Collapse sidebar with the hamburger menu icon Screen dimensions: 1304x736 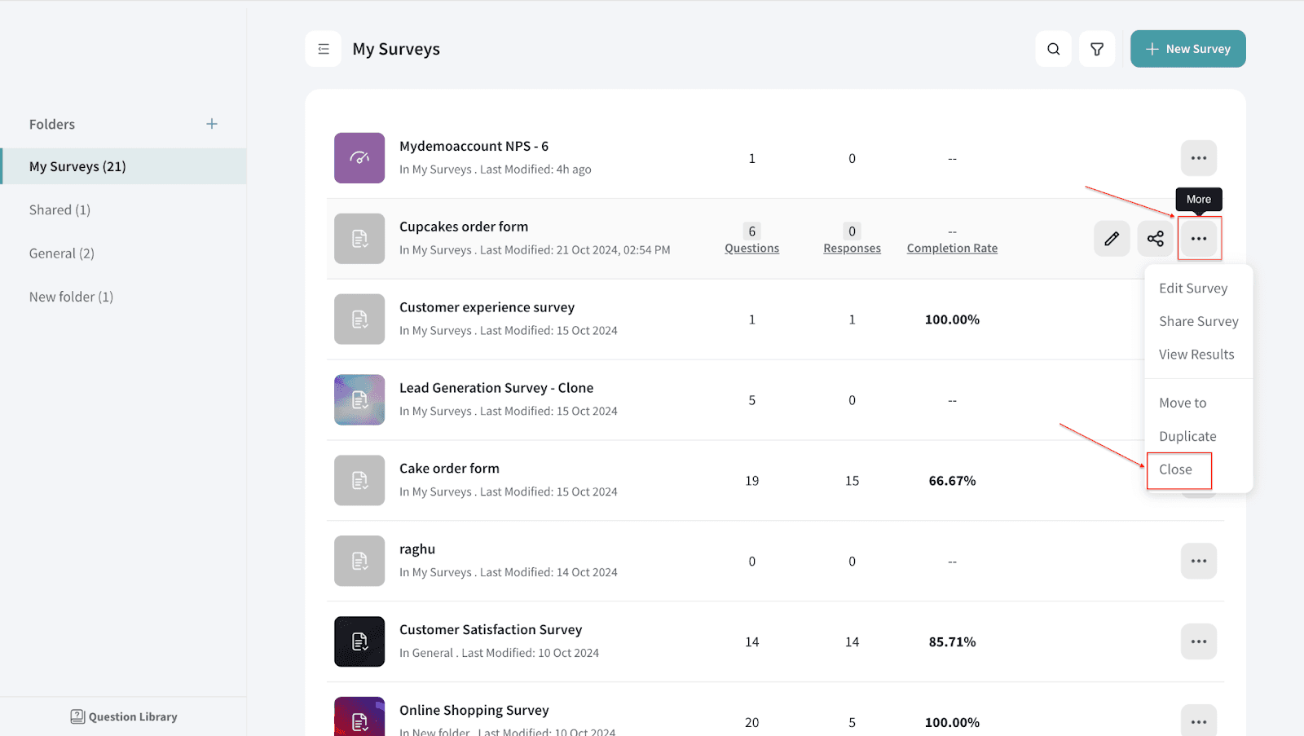(x=324, y=49)
